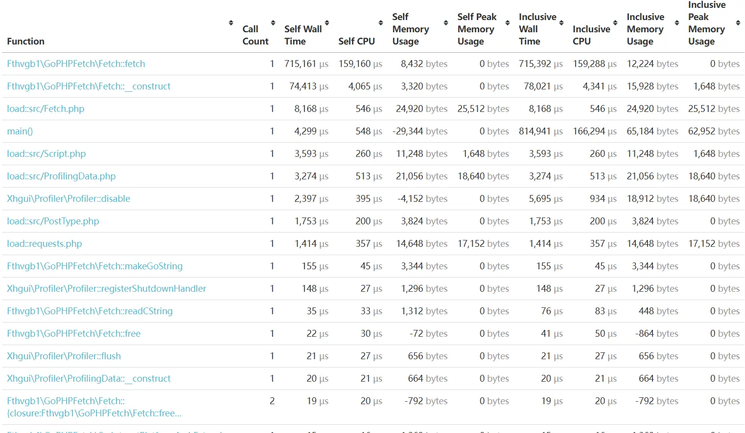
Task: Sort by Self Peak Memory Usage arrows
Action: tap(508, 23)
